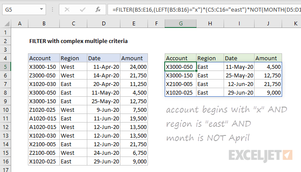Click the Select All corner triangle

[7, 24]
